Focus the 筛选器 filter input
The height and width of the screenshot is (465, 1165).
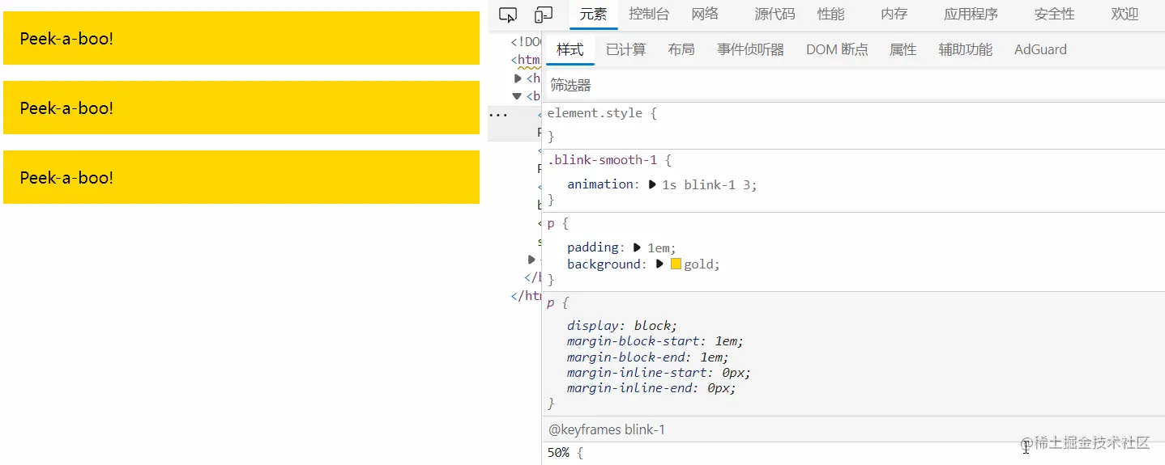853,85
